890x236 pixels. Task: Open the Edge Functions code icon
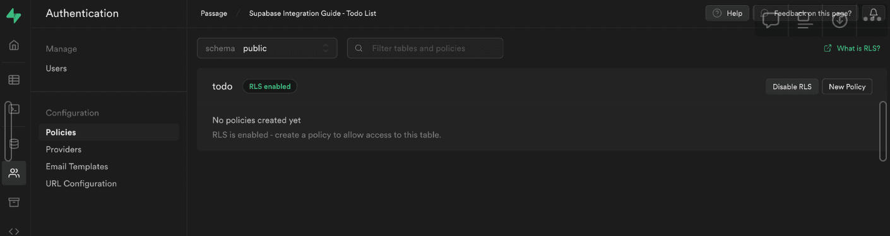pyautogui.click(x=14, y=231)
